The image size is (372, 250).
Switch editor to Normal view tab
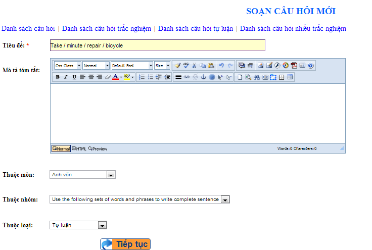61,148
